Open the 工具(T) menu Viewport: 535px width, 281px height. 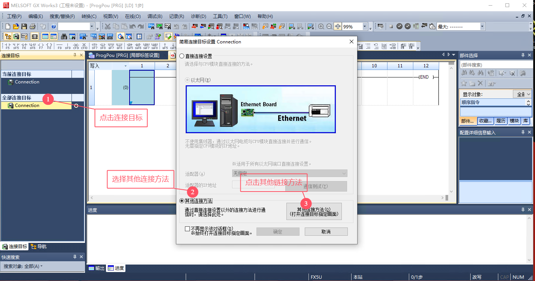(x=220, y=16)
